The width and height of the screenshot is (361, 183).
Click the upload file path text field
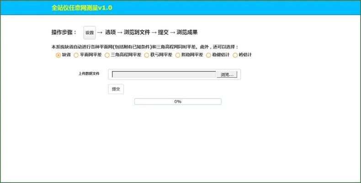click(164, 75)
